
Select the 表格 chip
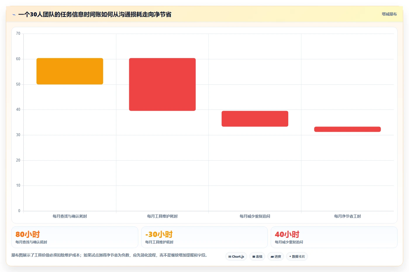click(x=257, y=257)
